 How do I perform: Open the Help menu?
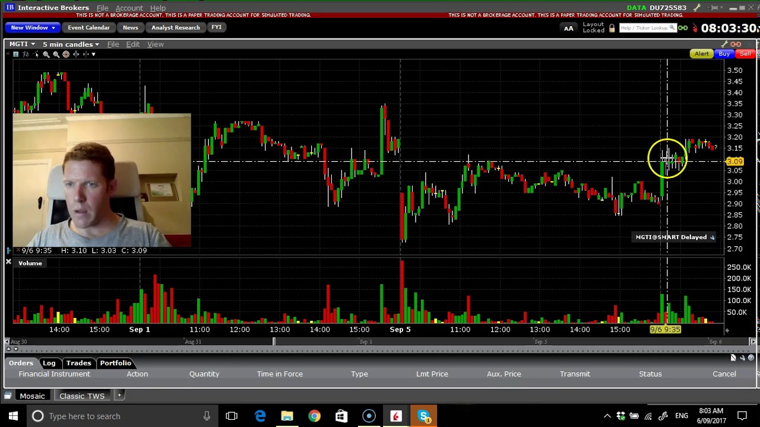pyautogui.click(x=157, y=8)
